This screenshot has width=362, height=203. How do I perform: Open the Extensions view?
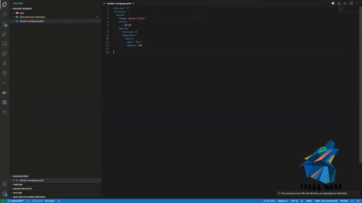click(x=5, y=54)
